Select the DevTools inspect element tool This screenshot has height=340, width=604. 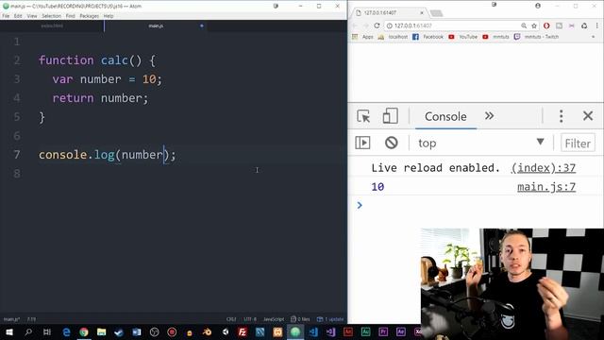point(363,116)
